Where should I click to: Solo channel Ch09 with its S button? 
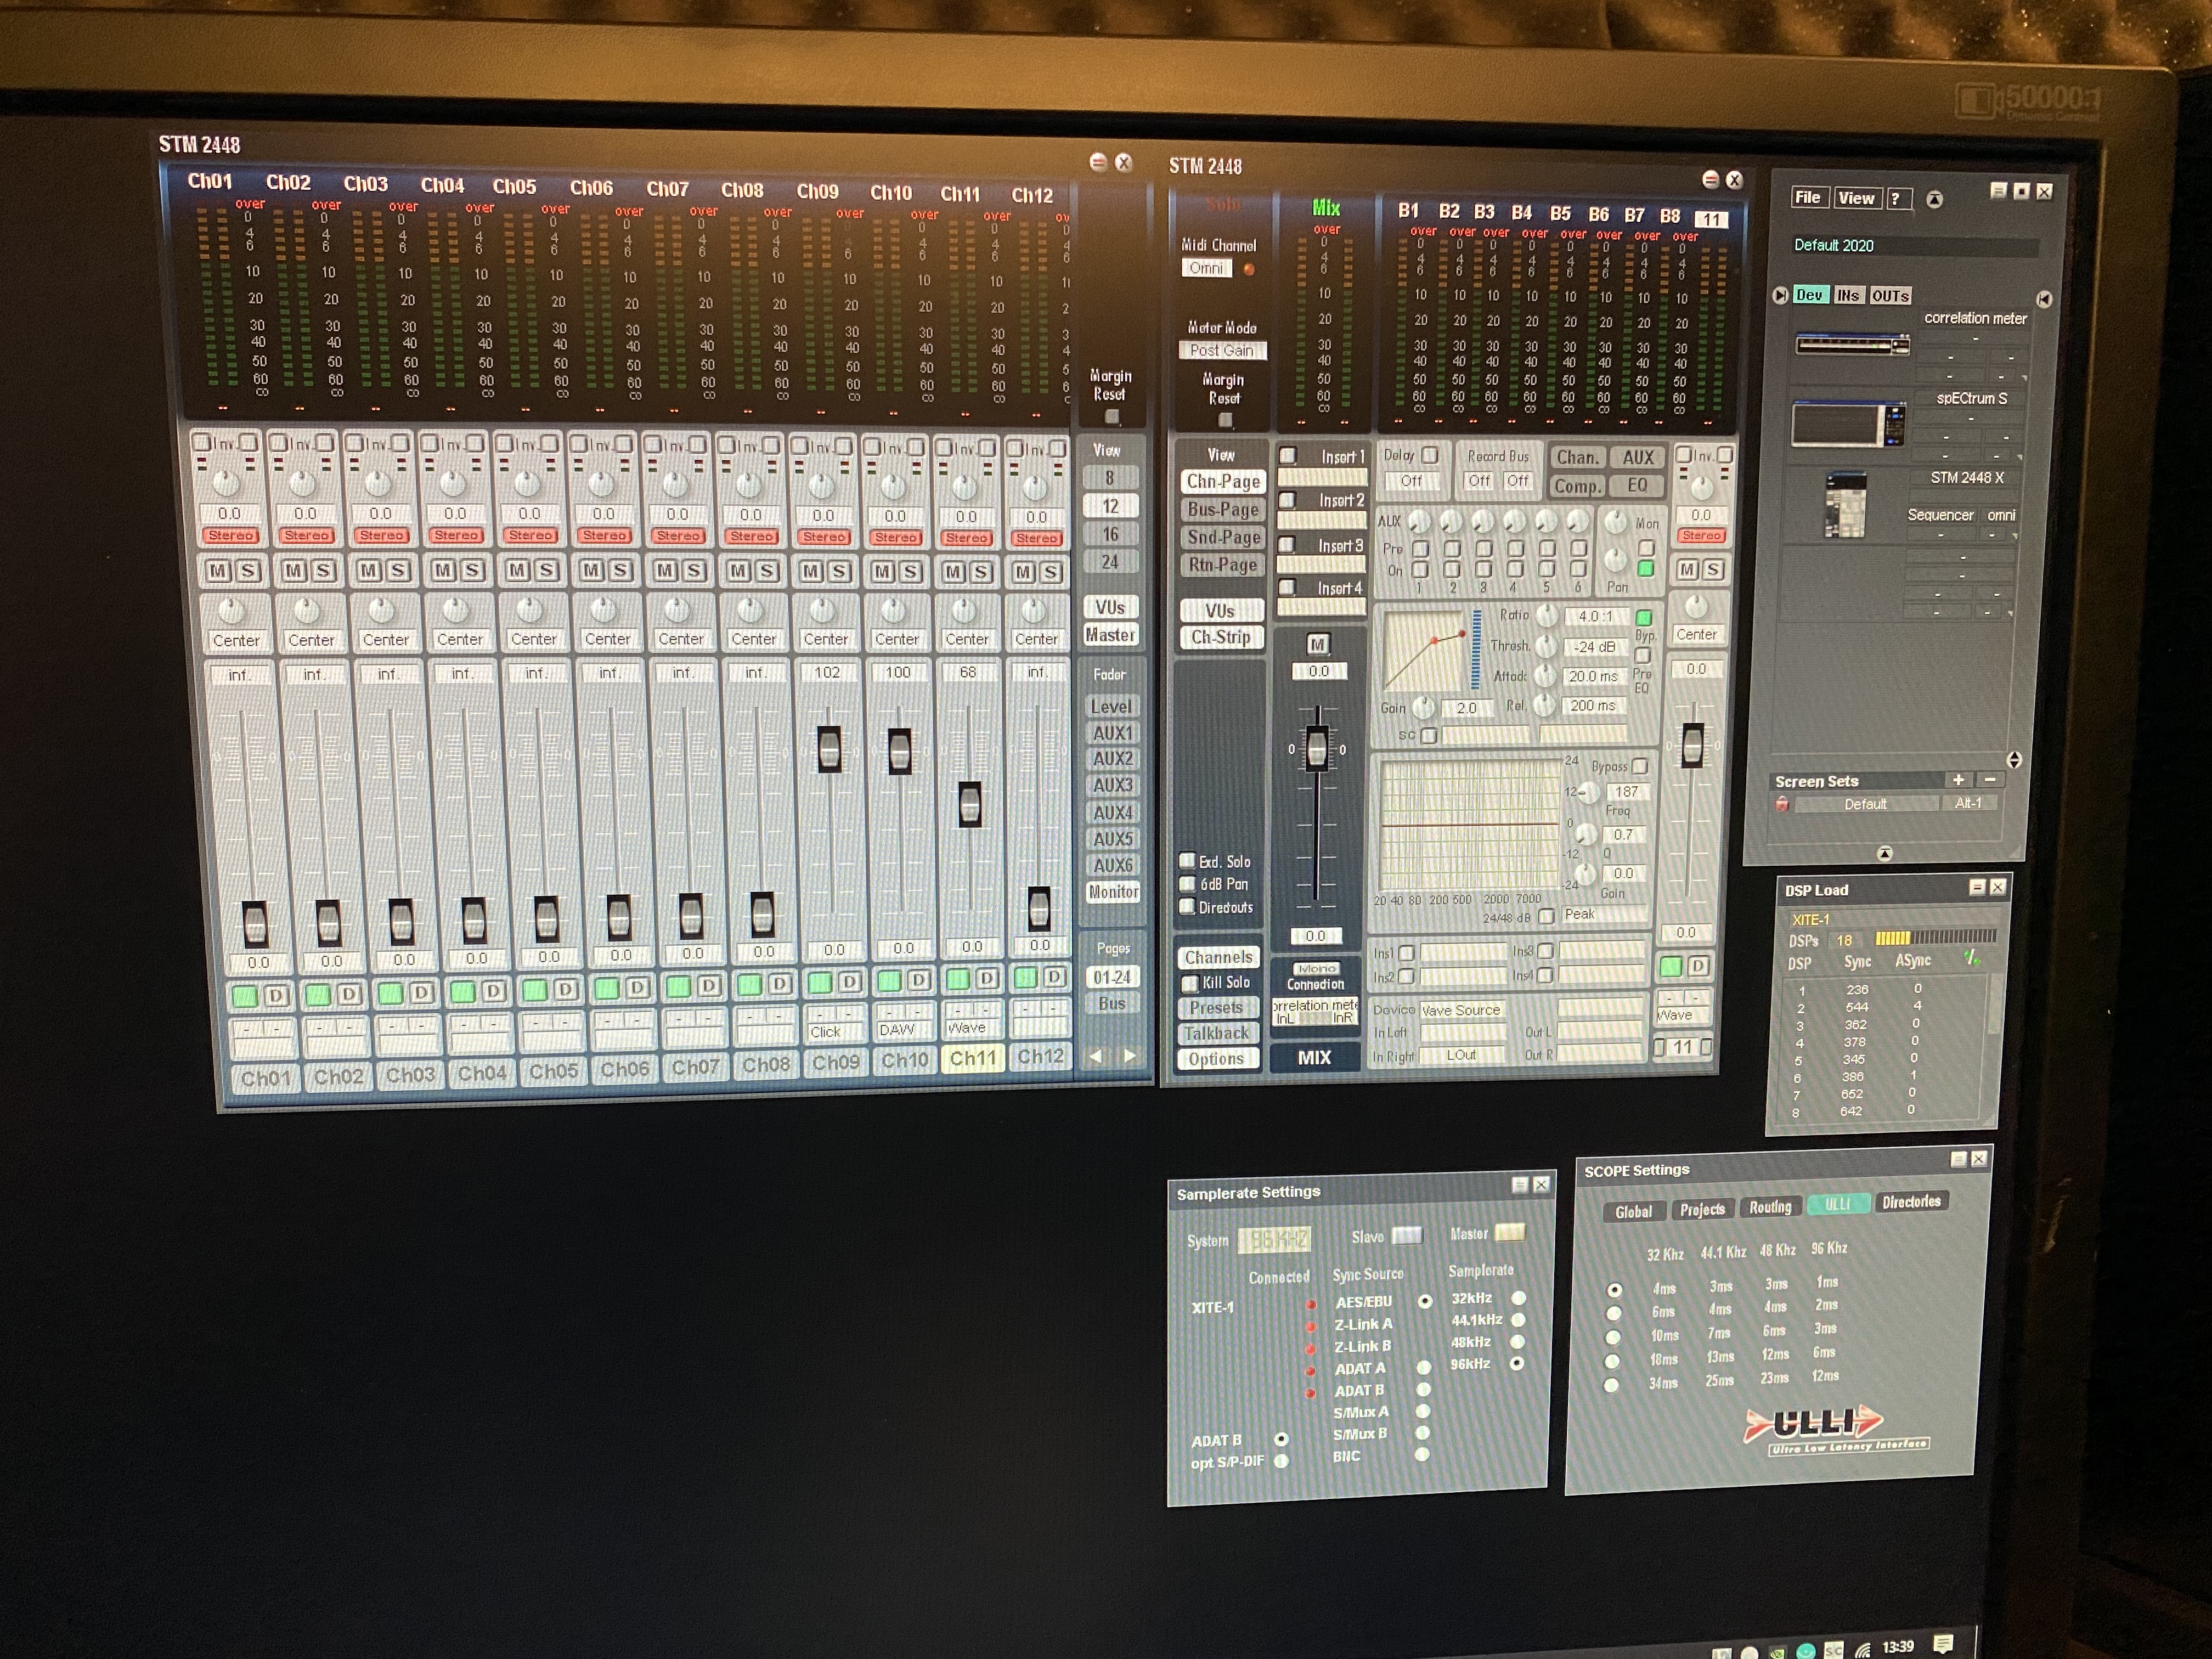click(839, 571)
